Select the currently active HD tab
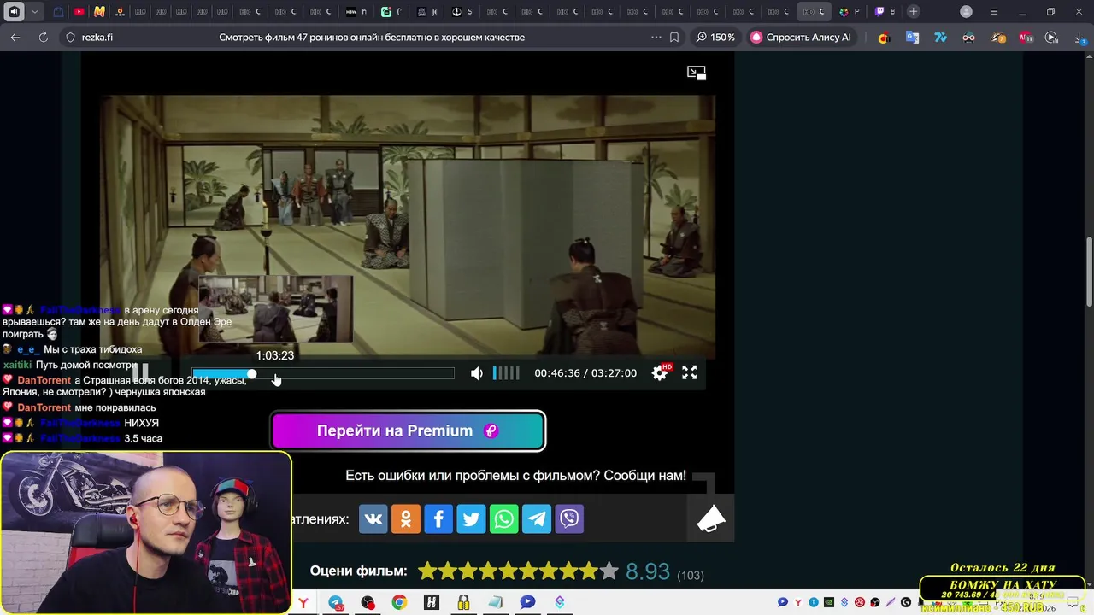 click(814, 12)
